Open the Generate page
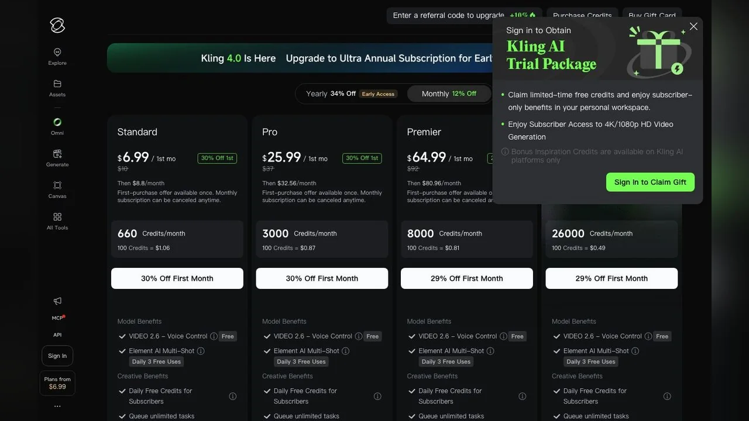Image resolution: width=749 pixels, height=421 pixels. point(57,158)
